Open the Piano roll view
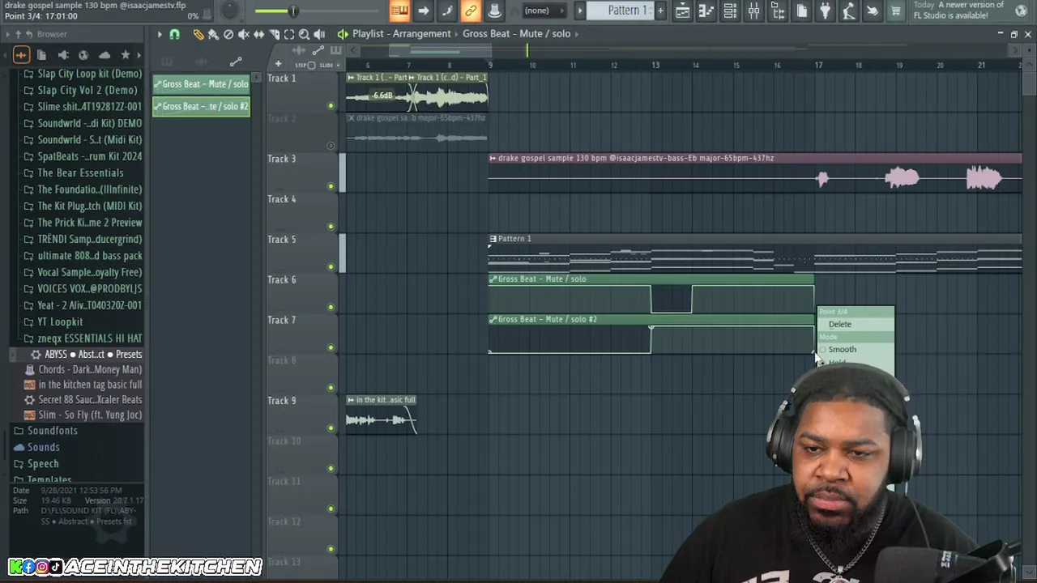Image resolution: width=1037 pixels, height=583 pixels. [706, 11]
